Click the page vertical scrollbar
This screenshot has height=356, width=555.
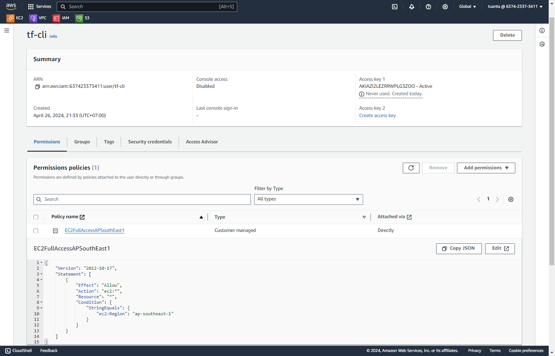click(552, 141)
